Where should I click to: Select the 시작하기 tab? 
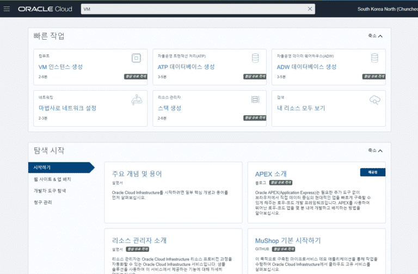click(62, 167)
